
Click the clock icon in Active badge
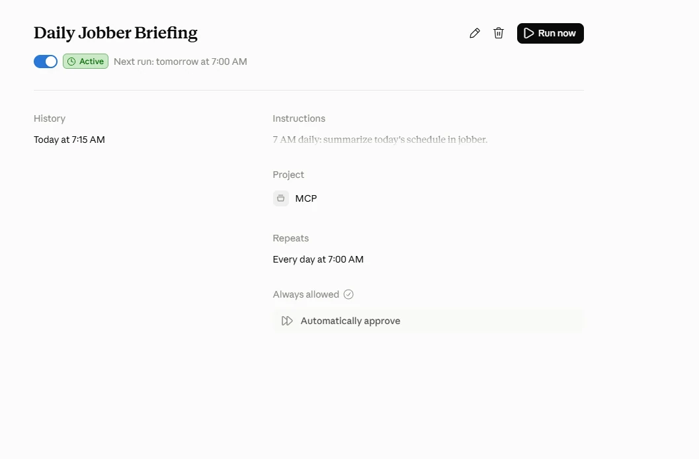pyautogui.click(x=71, y=62)
